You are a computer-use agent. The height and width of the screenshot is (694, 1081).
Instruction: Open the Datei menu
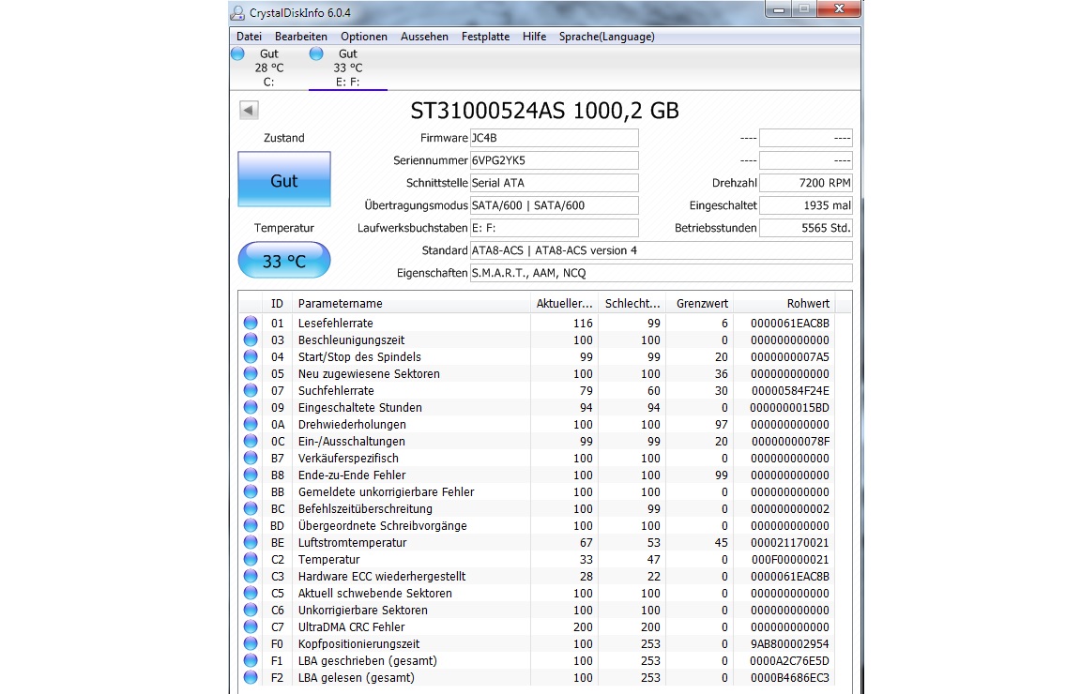pos(249,37)
